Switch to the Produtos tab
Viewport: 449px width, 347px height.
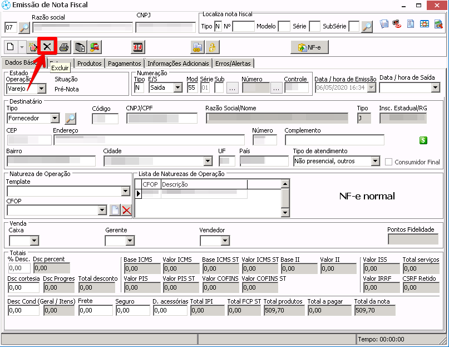pyautogui.click(x=90, y=63)
